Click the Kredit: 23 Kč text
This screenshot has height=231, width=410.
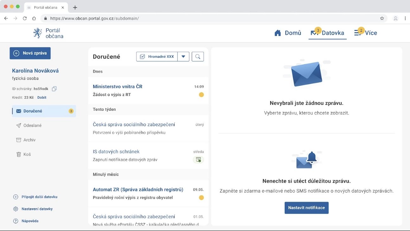[23, 97]
